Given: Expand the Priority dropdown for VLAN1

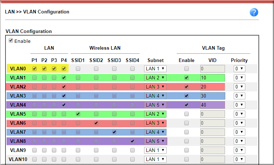Looking at the screenshot, I should click(x=240, y=78).
